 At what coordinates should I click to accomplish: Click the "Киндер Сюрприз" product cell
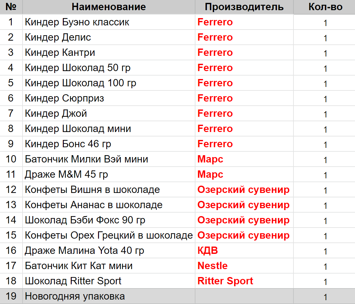click(x=64, y=98)
